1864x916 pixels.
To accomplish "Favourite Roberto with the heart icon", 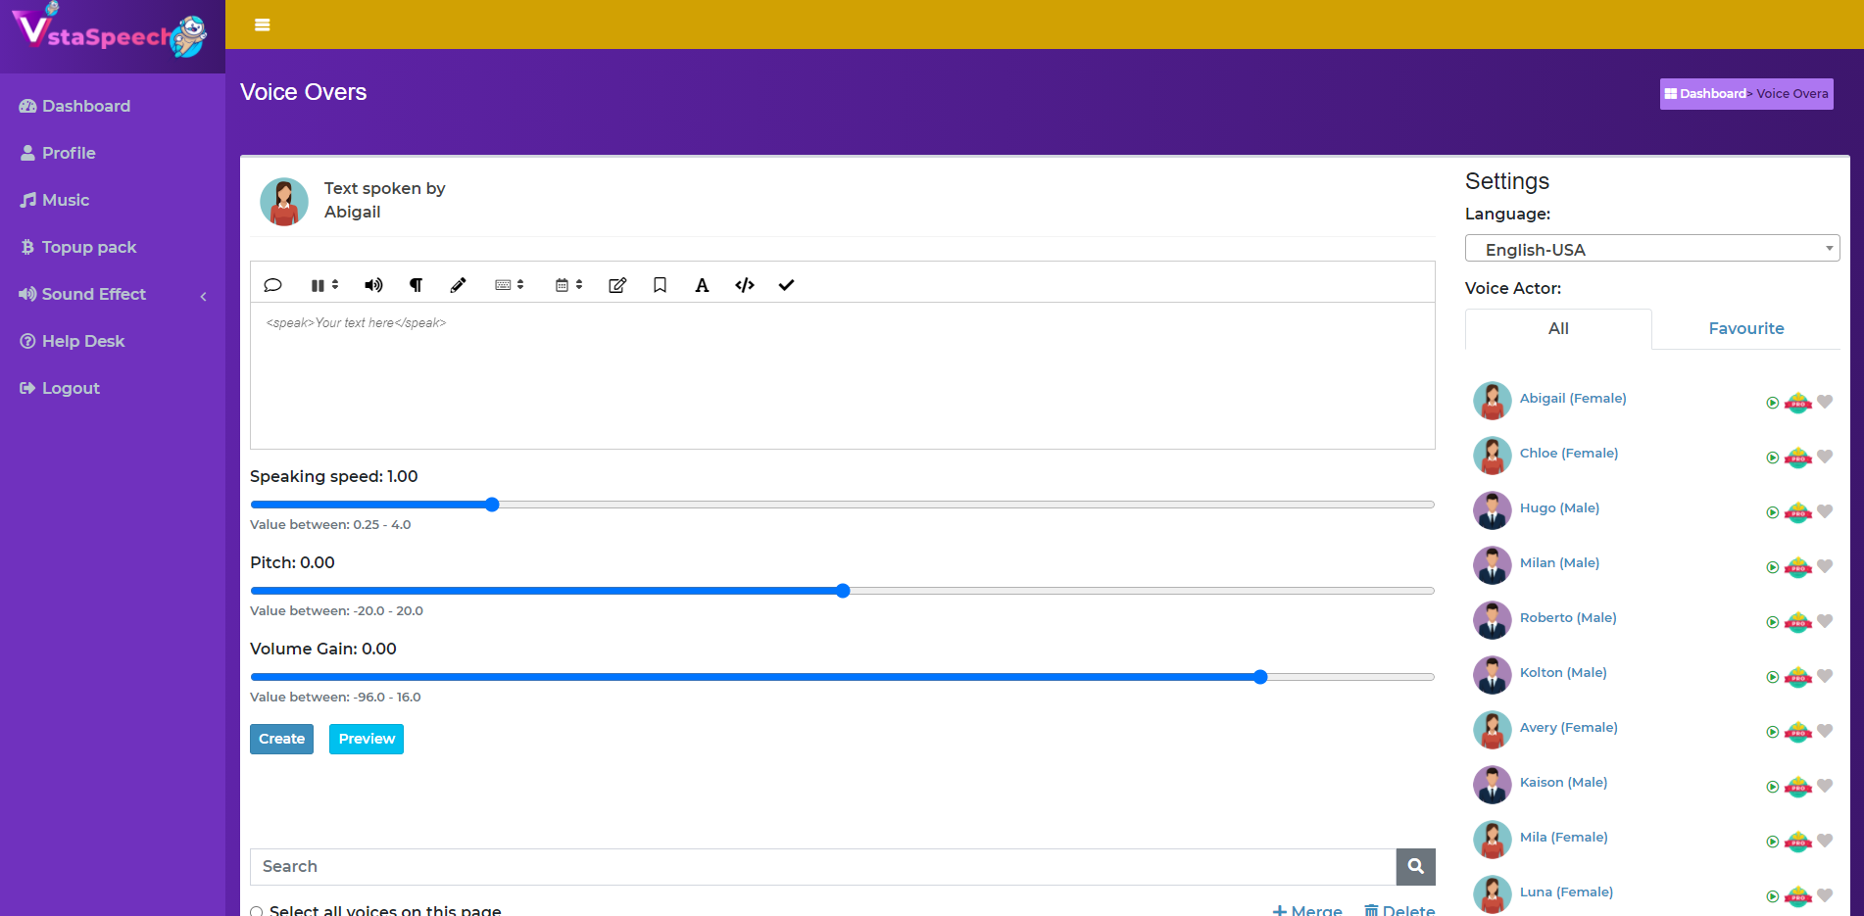I will 1825,621.
